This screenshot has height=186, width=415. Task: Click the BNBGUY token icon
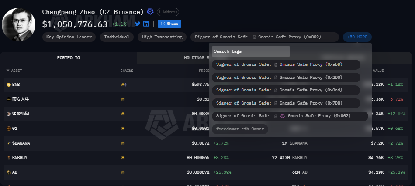click(x=8, y=158)
